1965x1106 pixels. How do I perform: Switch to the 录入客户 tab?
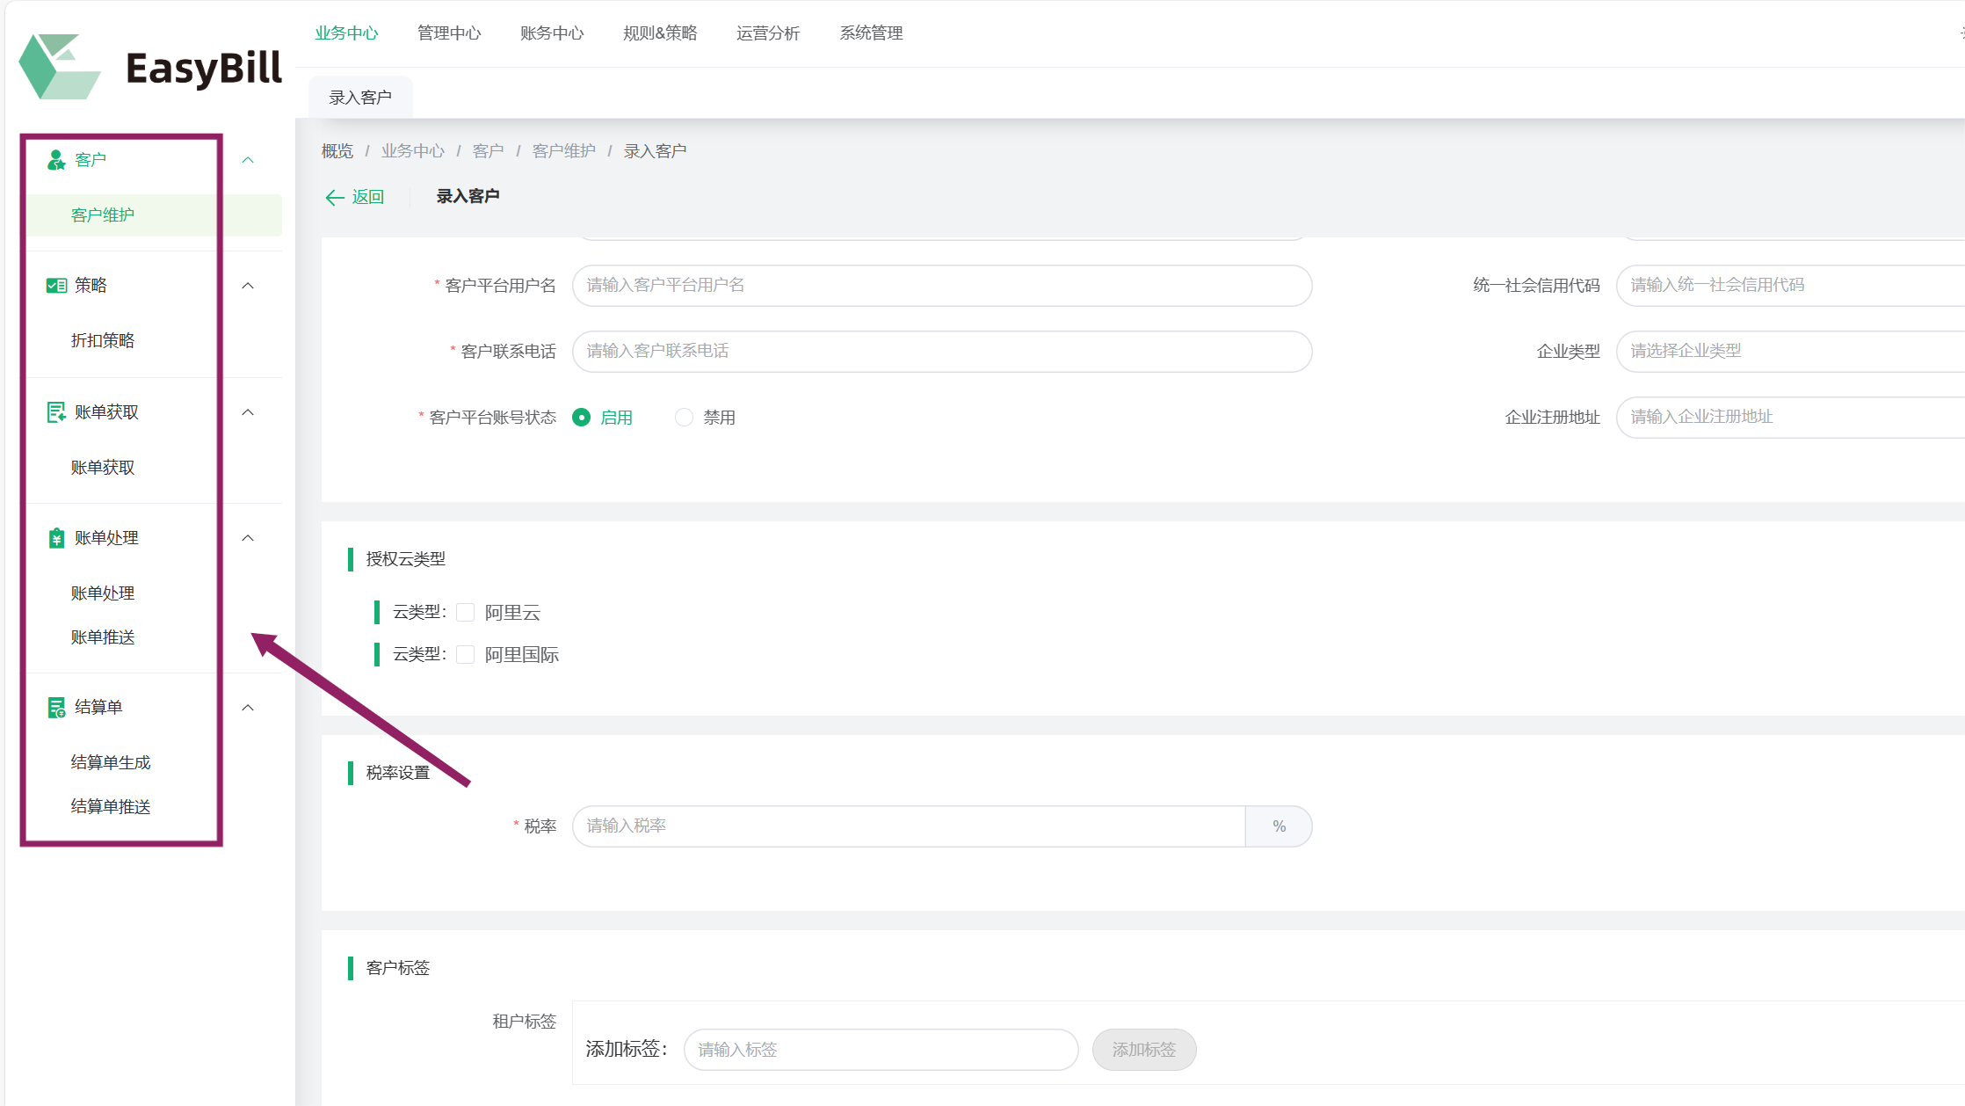tap(360, 98)
